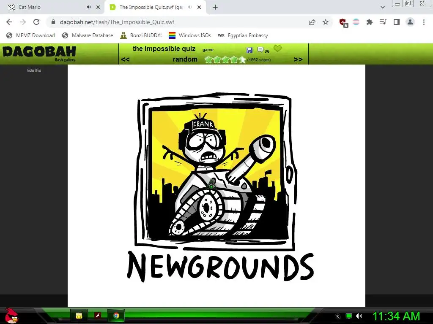The height and width of the screenshot is (324, 433).
Task: Open the Extensions puzzle piece menu
Action: point(369,22)
